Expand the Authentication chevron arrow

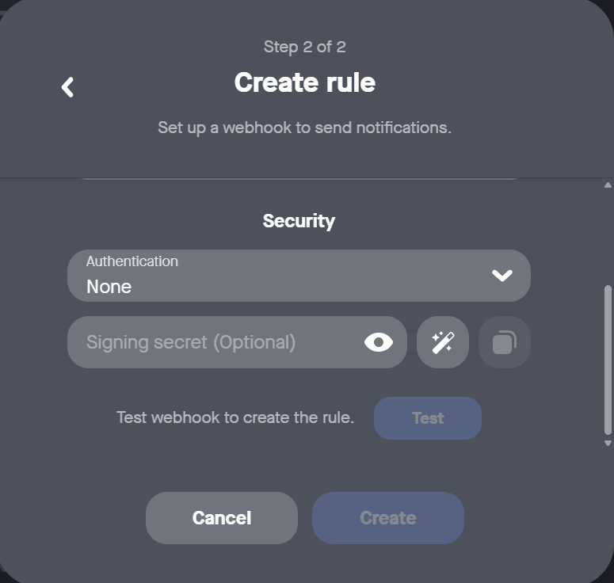pos(502,276)
